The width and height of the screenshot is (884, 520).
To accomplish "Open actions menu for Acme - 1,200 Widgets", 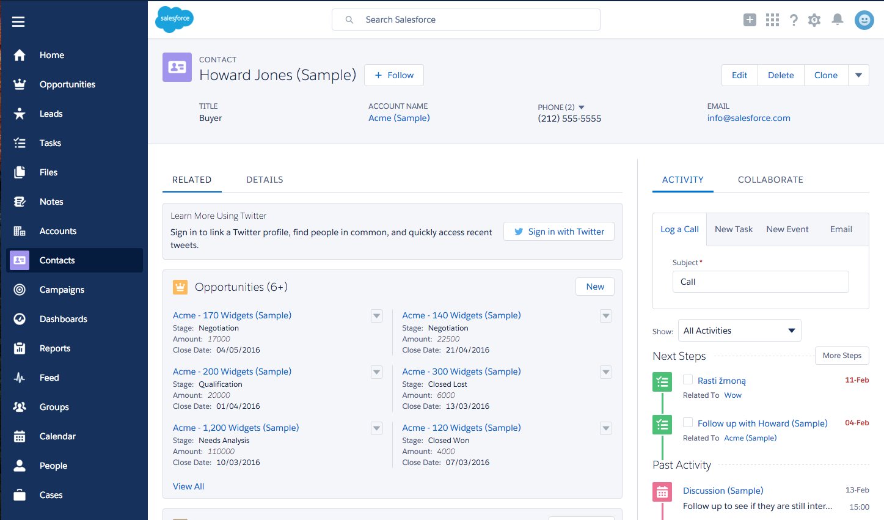I will coord(377,428).
